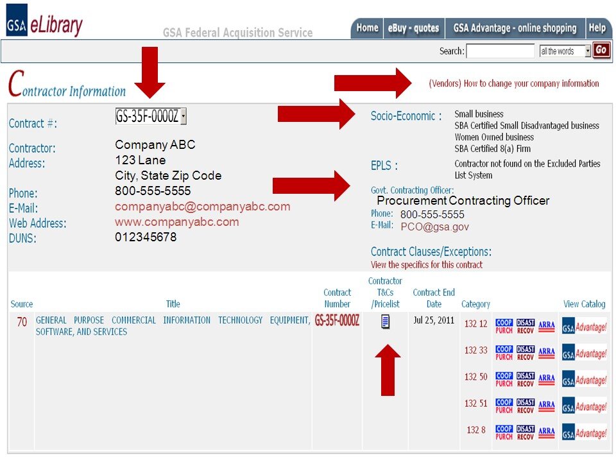Open GSA Advantage catalog for 132 12
This screenshot has width=616, height=462.
(x=584, y=327)
